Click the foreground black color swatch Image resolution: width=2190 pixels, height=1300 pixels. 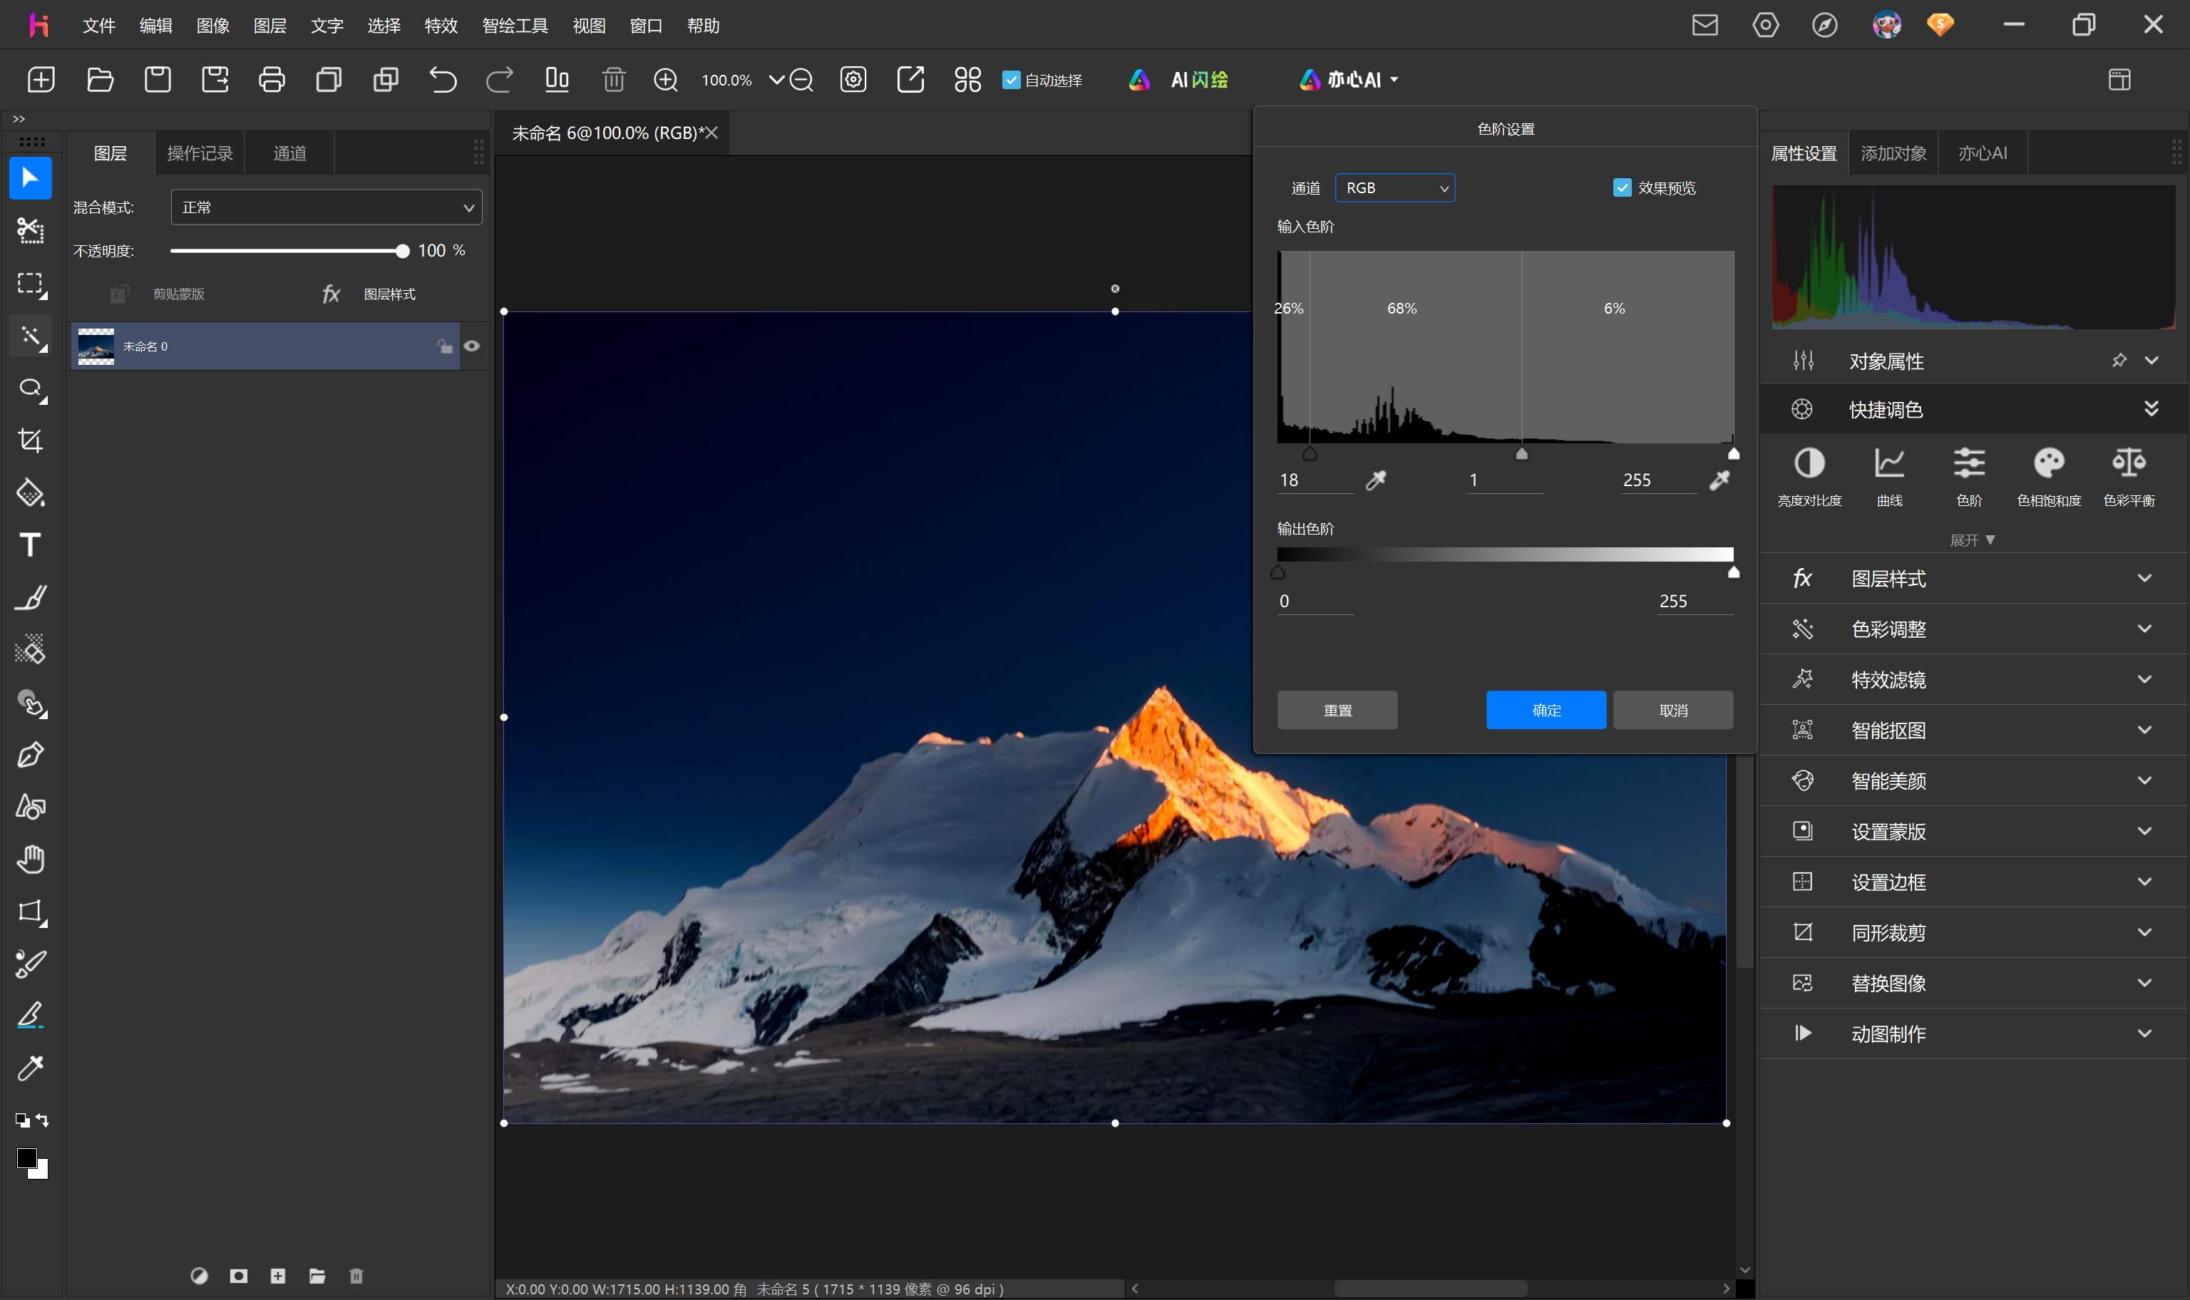point(26,1158)
